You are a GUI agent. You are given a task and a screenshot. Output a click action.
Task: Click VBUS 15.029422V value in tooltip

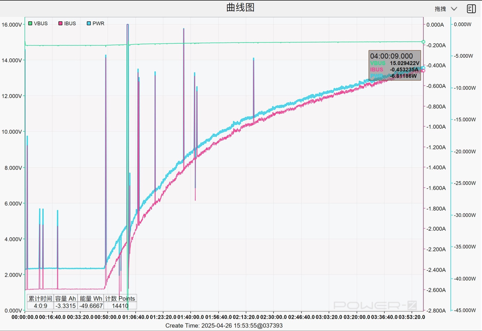404,63
